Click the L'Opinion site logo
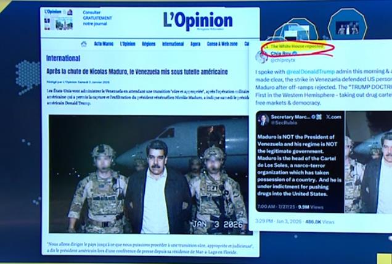The width and height of the screenshot is (392, 264). pyautogui.click(x=198, y=21)
